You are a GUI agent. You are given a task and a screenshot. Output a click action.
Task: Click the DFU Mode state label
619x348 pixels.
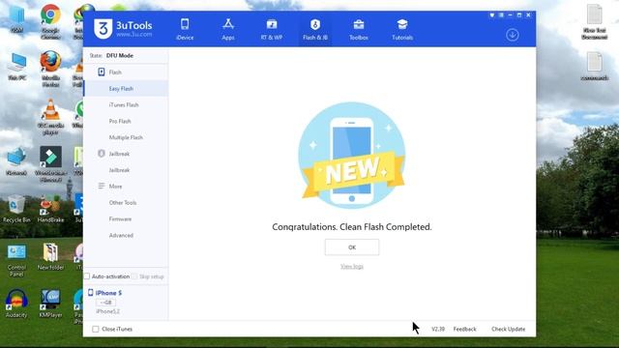[120, 56]
